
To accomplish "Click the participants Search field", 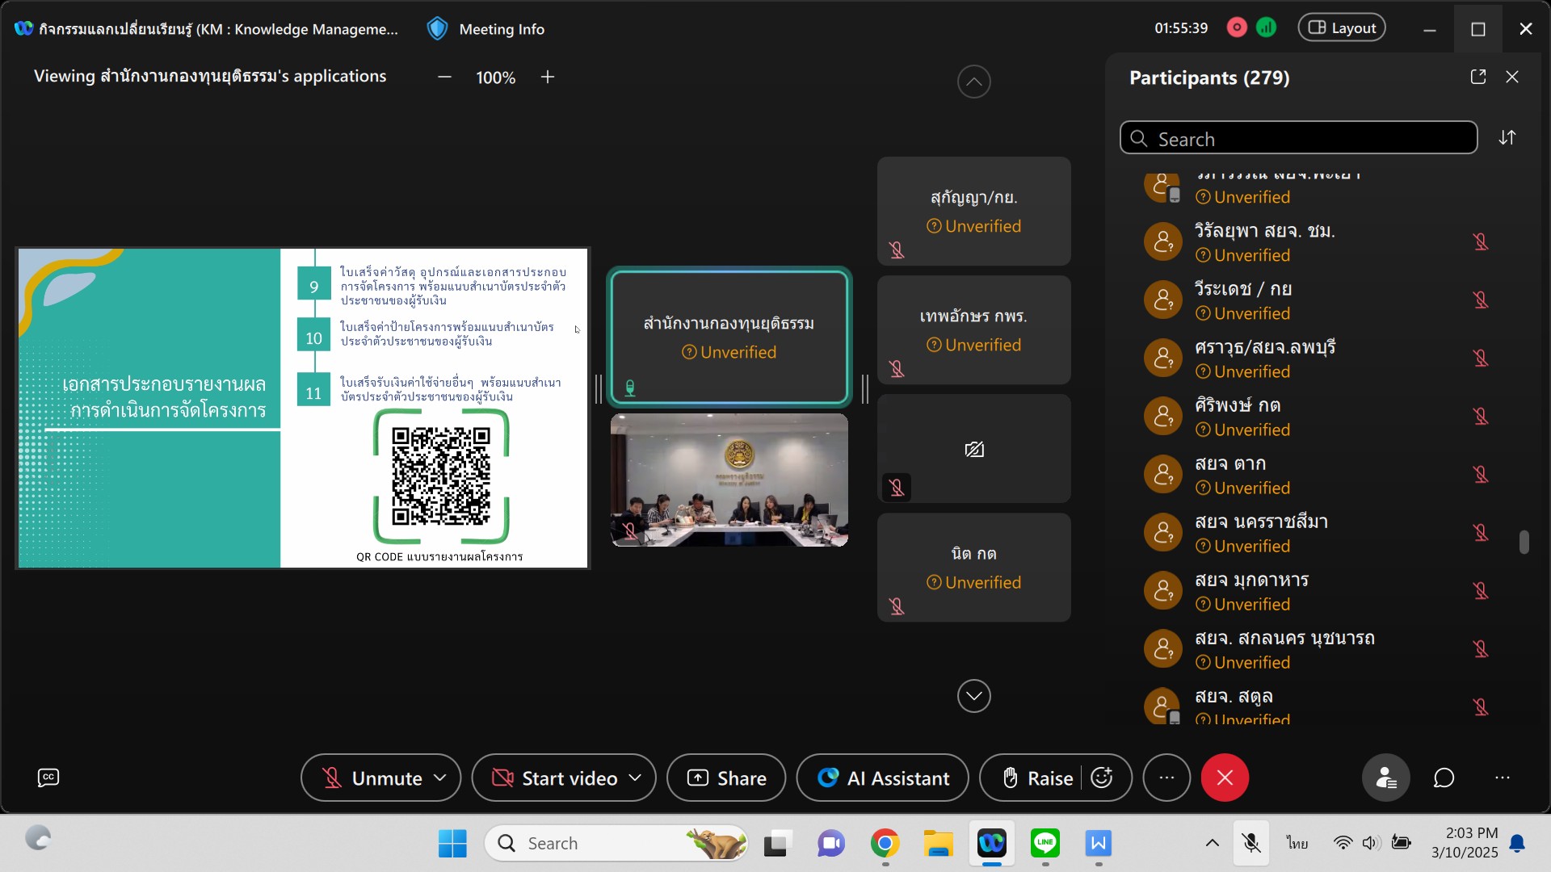I will [1298, 138].
